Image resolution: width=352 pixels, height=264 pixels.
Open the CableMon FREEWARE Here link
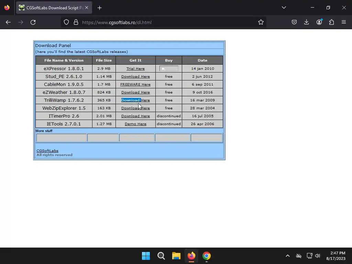tap(135, 85)
